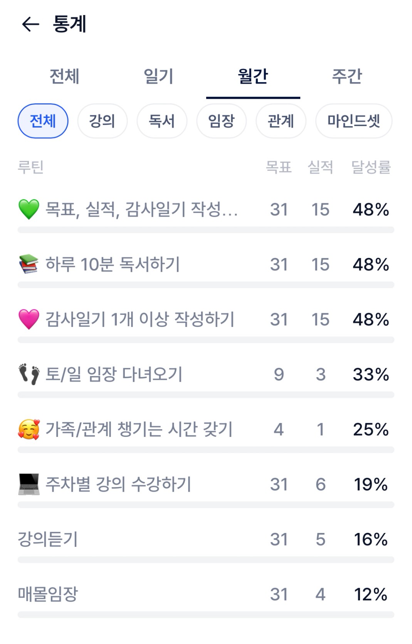The image size is (412, 644).
Task: Click the laptop emoji icon
Action: pos(29,484)
